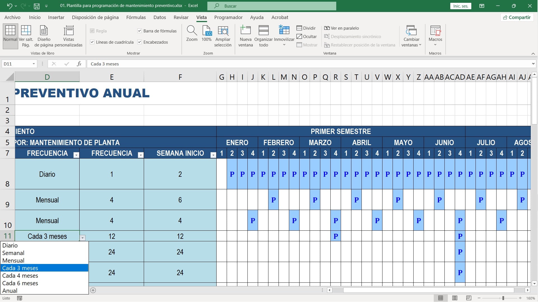Image resolution: width=538 pixels, height=302 pixels.
Task: Toggle Líneas de cuadrícula checkbox
Action: [92, 42]
